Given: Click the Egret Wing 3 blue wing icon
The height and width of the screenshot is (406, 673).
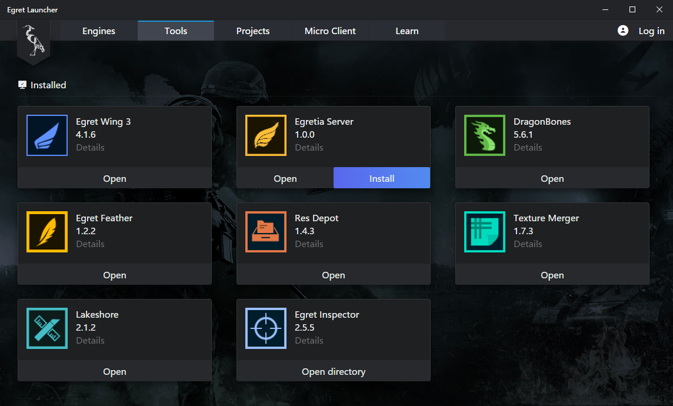Looking at the screenshot, I should coord(47,135).
